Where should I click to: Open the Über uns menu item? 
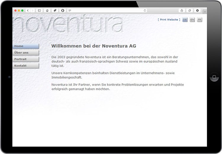coord(26,52)
